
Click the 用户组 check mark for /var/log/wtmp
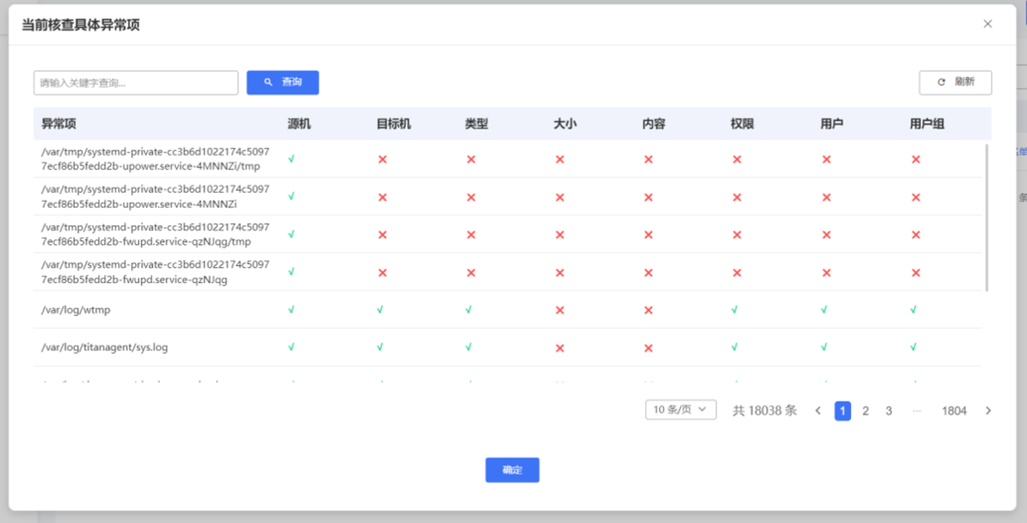pyautogui.click(x=913, y=309)
